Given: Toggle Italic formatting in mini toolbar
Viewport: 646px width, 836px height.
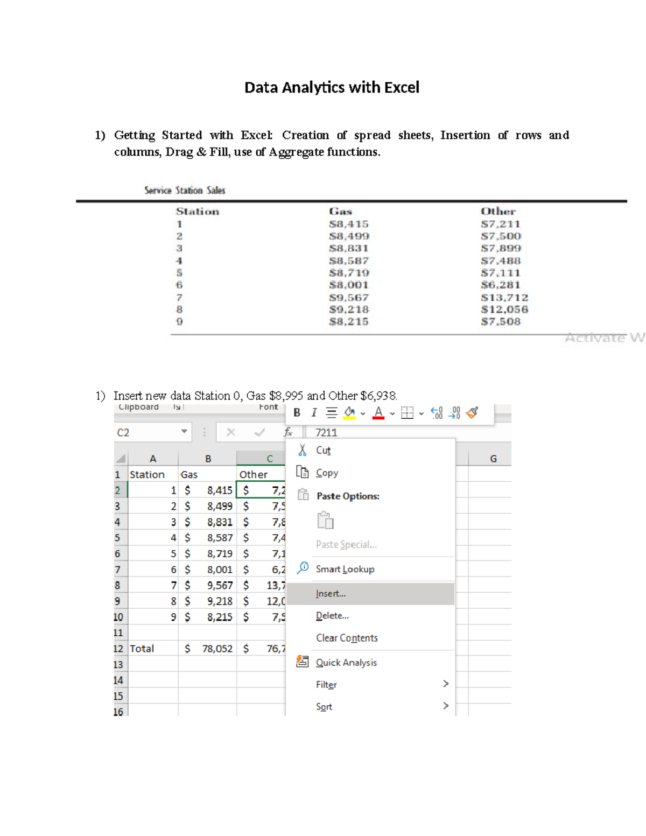Looking at the screenshot, I should 314,413.
